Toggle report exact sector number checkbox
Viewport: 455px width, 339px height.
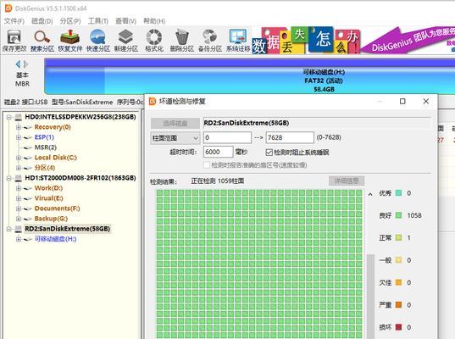click(x=207, y=165)
